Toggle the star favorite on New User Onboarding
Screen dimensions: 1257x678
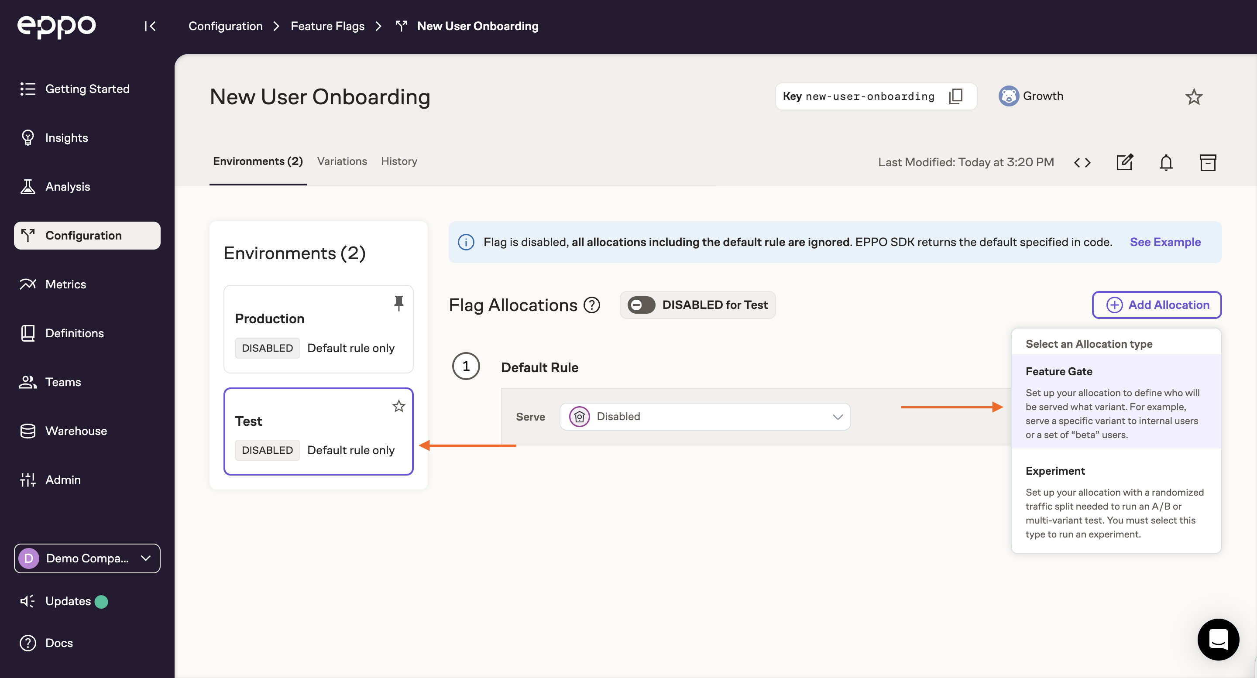coord(1194,96)
